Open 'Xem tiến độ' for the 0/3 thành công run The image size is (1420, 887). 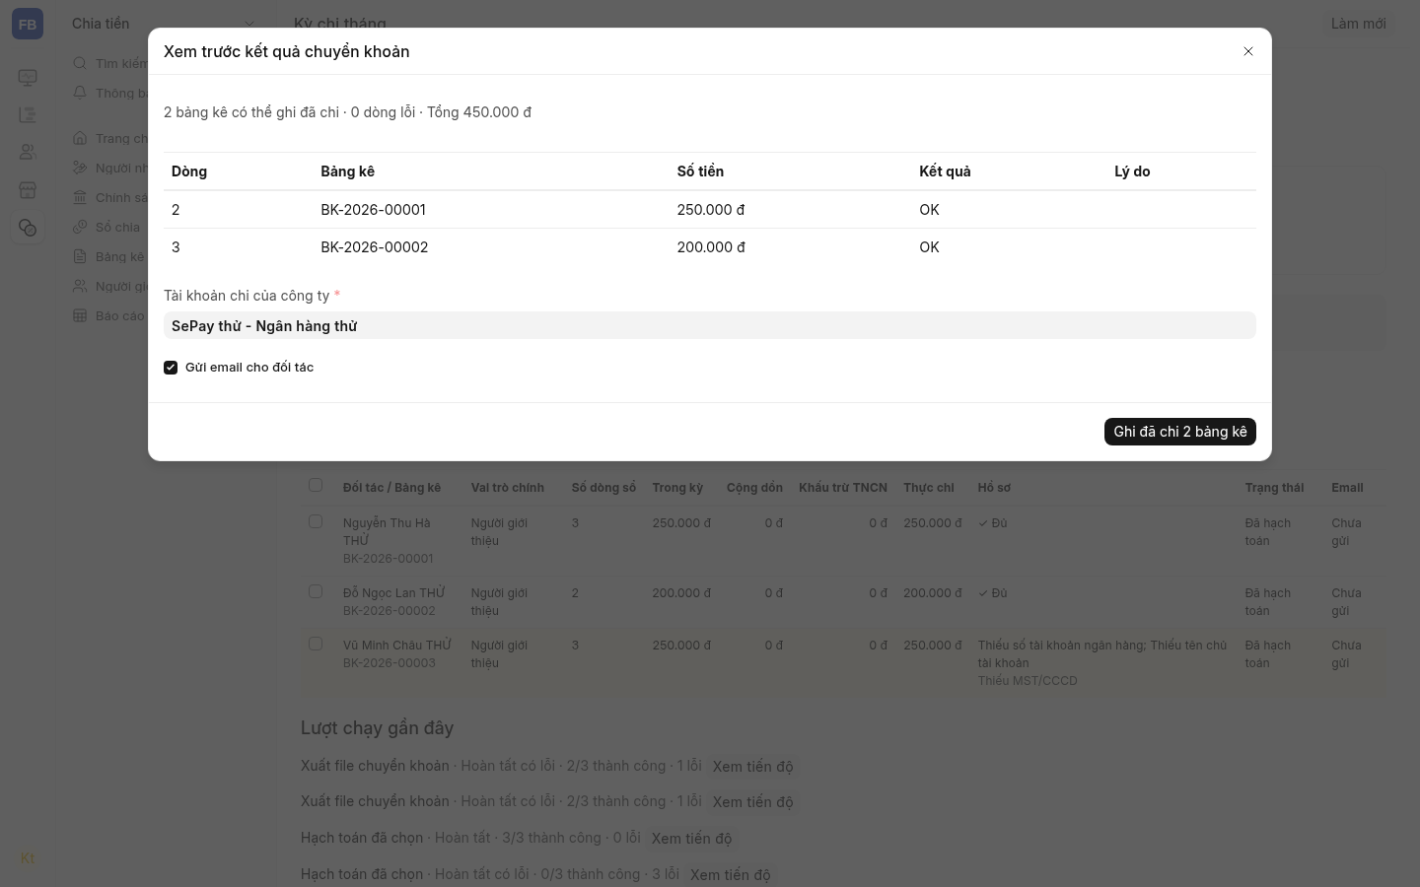point(731,875)
